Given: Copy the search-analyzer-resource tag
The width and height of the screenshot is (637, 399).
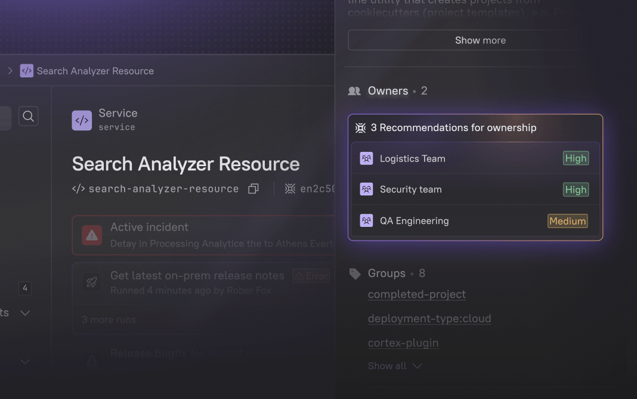Looking at the screenshot, I should 253,189.
